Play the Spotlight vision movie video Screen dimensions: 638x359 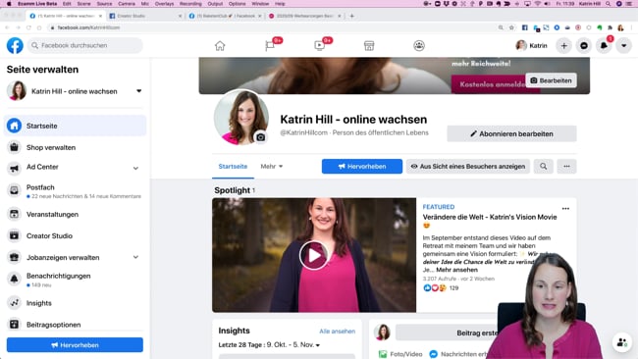[x=314, y=255]
